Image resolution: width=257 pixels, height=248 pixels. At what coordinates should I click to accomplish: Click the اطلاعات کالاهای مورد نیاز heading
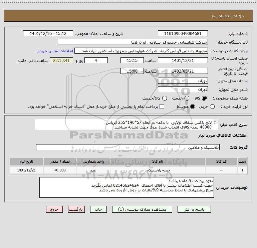point(223,135)
